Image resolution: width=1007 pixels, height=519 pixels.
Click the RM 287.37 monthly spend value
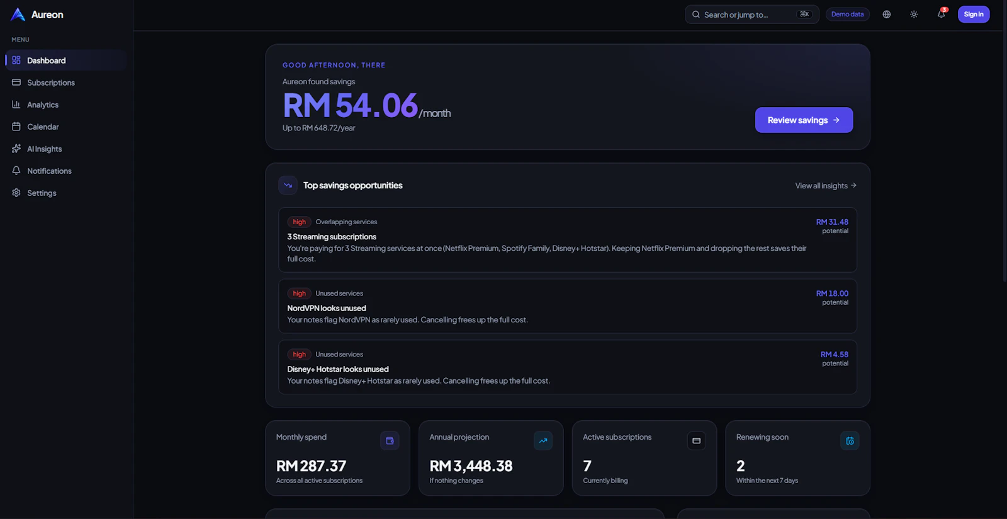click(311, 466)
